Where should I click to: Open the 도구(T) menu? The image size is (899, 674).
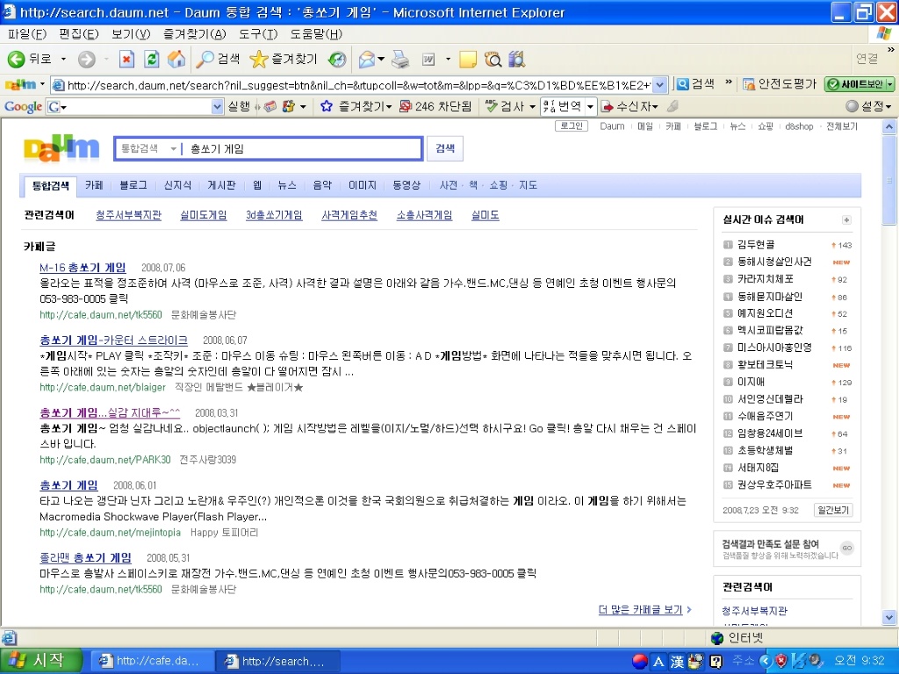point(258,34)
